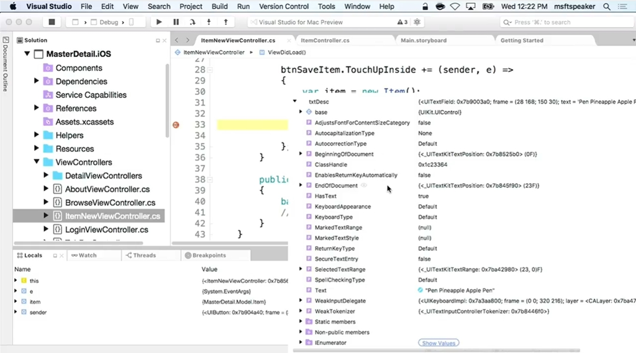Click the Step Into arrow icon
The image size is (636, 353).
pyautogui.click(x=209, y=22)
